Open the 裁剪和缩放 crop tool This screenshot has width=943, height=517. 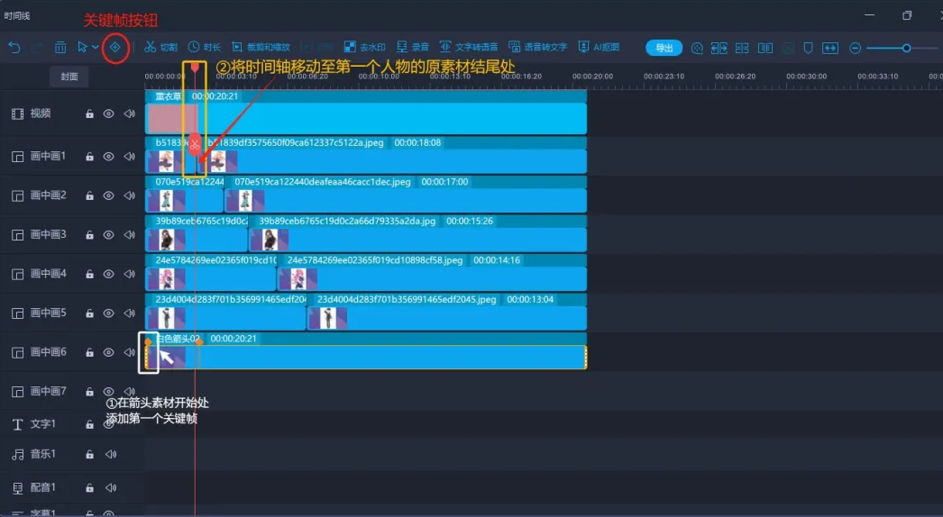[x=261, y=47]
